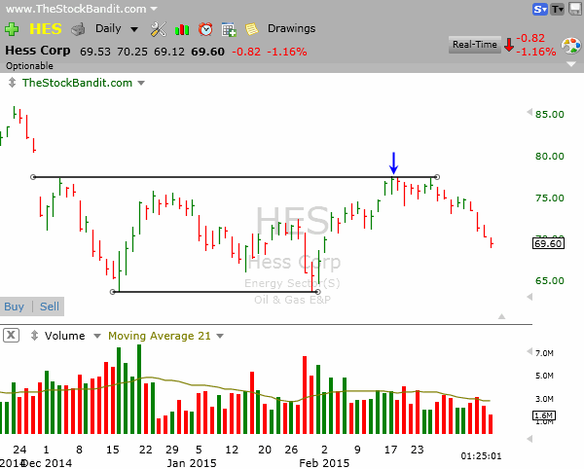Image resolution: width=584 pixels, height=469 pixels.
Task: Select the HES ticker symbol
Action: coord(46,29)
